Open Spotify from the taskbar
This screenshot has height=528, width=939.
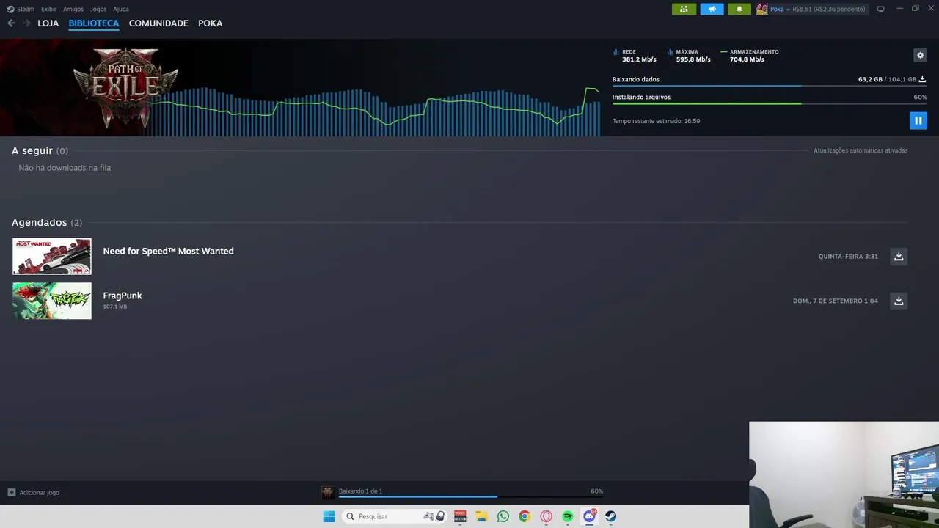pyautogui.click(x=567, y=516)
